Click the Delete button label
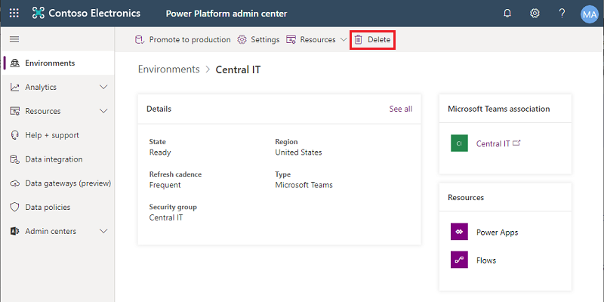This screenshot has width=604, height=302. 379,40
